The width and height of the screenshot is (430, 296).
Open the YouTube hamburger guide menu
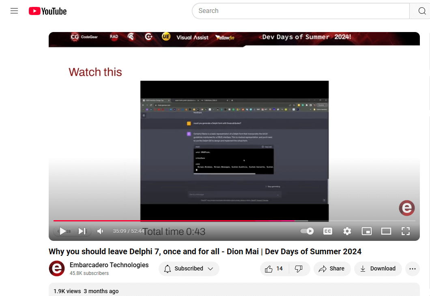point(14,11)
